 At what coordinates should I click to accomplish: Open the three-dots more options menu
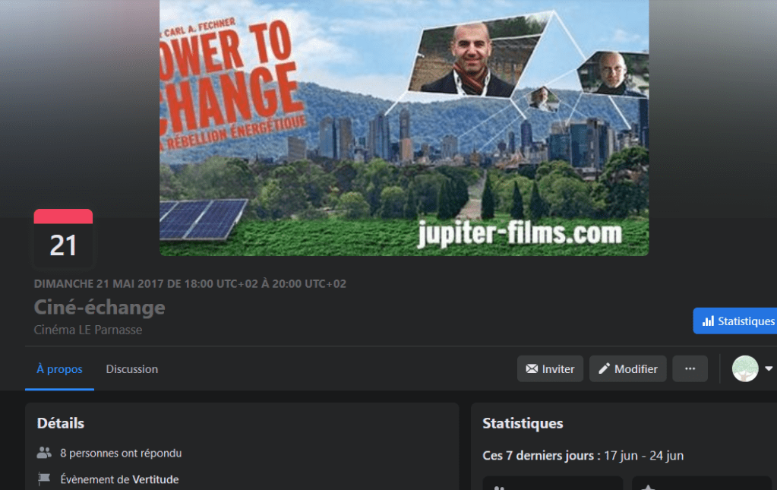point(690,368)
